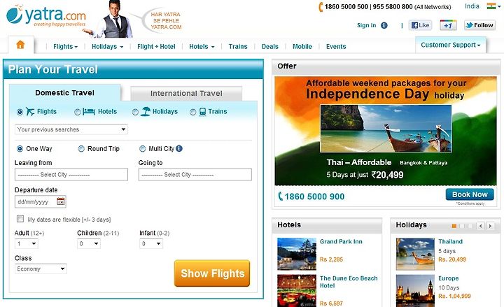Click the Show Flights button
The width and height of the screenshot is (504, 307).
(212, 273)
